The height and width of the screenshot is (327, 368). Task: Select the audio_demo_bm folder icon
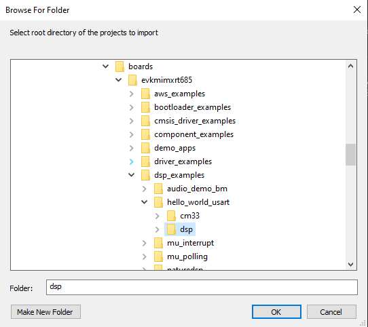pyautogui.click(x=158, y=189)
